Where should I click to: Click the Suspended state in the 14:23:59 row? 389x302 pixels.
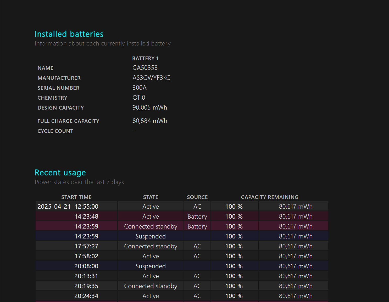pyautogui.click(x=151, y=236)
